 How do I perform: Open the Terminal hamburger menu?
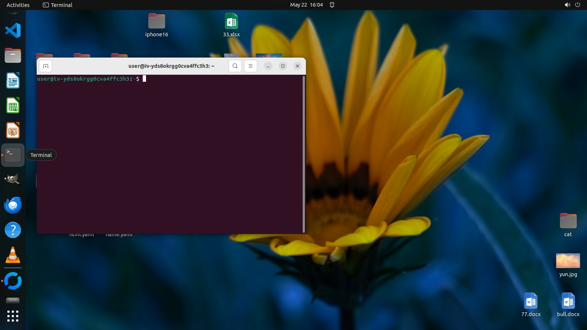251,66
